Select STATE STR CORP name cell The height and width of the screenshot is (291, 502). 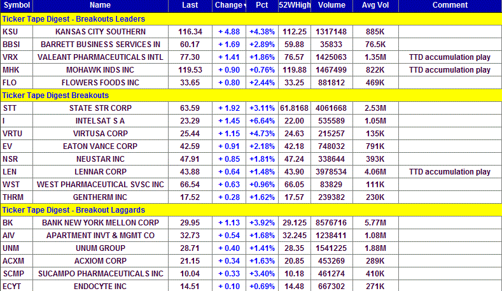pos(100,108)
